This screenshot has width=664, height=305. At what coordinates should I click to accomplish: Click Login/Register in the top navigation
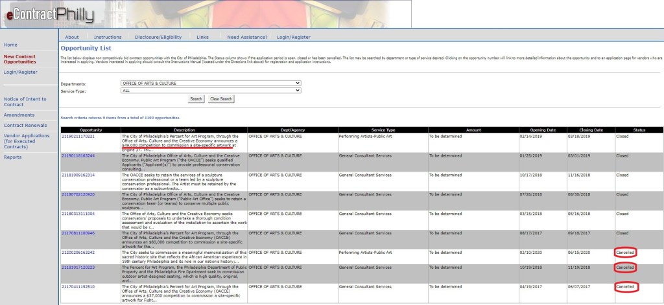click(x=292, y=37)
